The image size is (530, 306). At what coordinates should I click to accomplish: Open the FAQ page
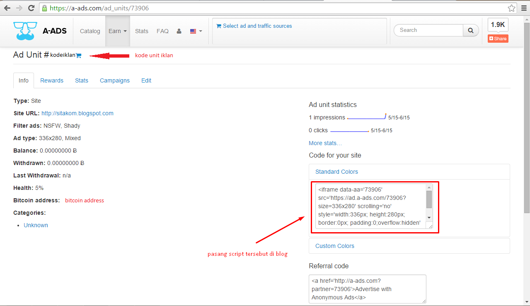coord(162,31)
